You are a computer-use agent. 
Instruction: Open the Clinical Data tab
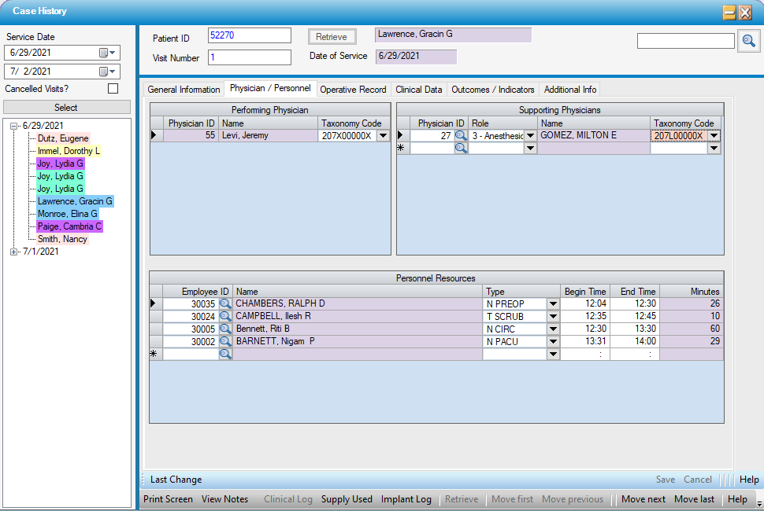pyautogui.click(x=419, y=90)
